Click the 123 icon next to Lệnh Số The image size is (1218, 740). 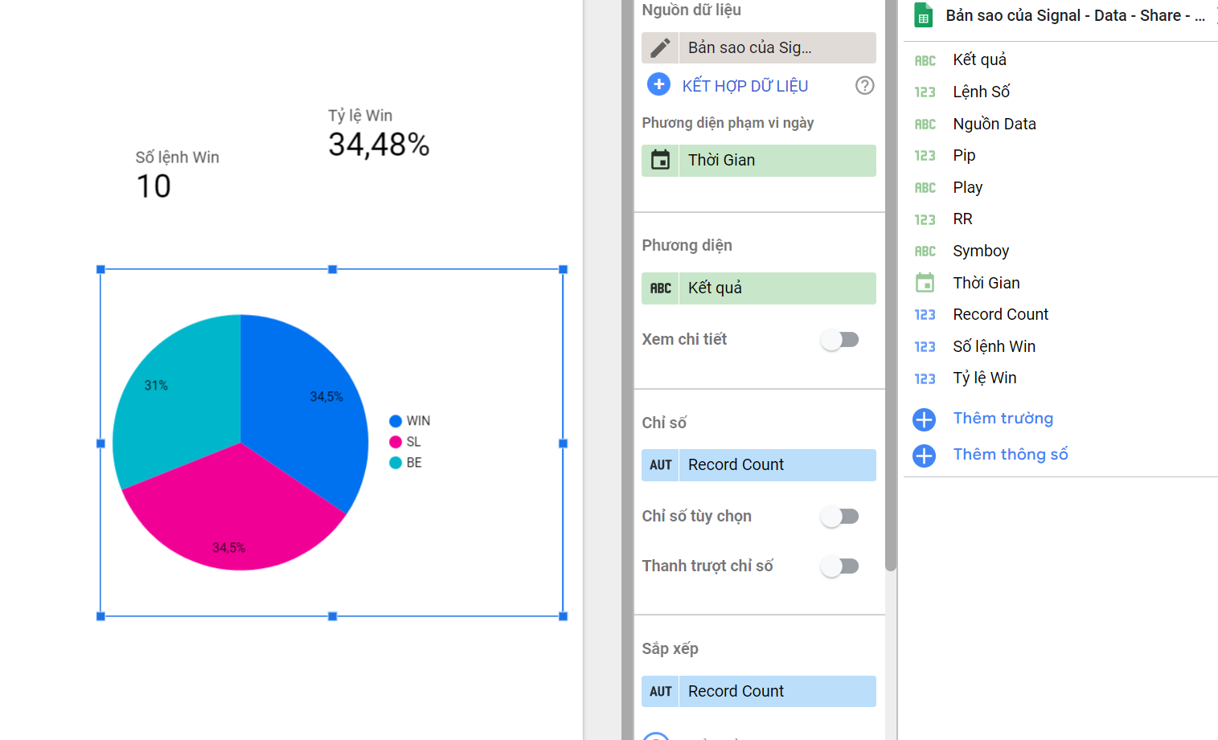(x=925, y=92)
